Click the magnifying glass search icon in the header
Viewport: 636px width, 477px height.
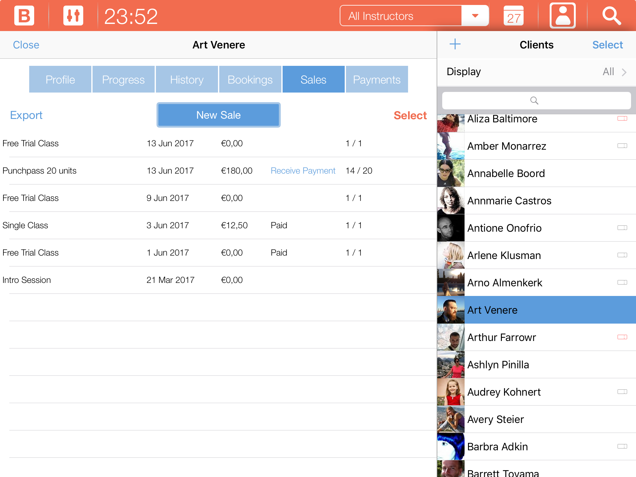[611, 16]
